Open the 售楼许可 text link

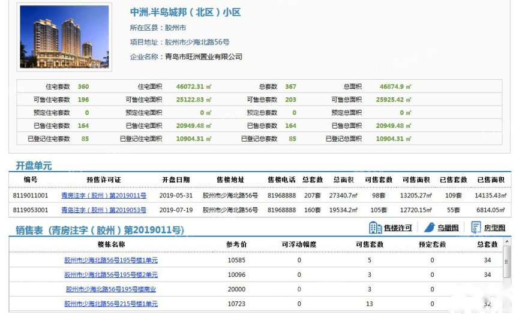(398, 228)
